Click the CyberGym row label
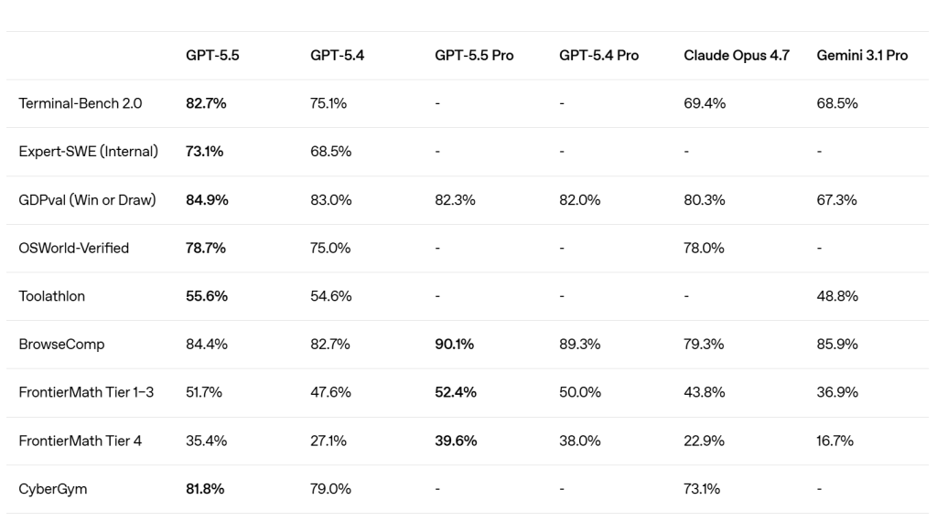This screenshot has width=937, height=532. click(x=52, y=489)
